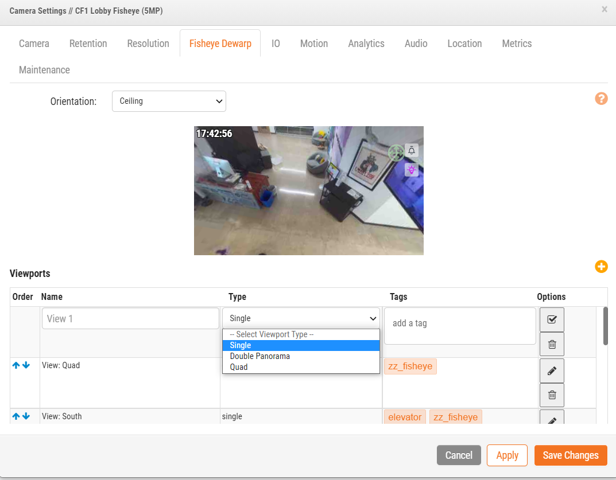Confirm View 1 row with checkmark icon
The image size is (616, 480).
pos(552,319)
